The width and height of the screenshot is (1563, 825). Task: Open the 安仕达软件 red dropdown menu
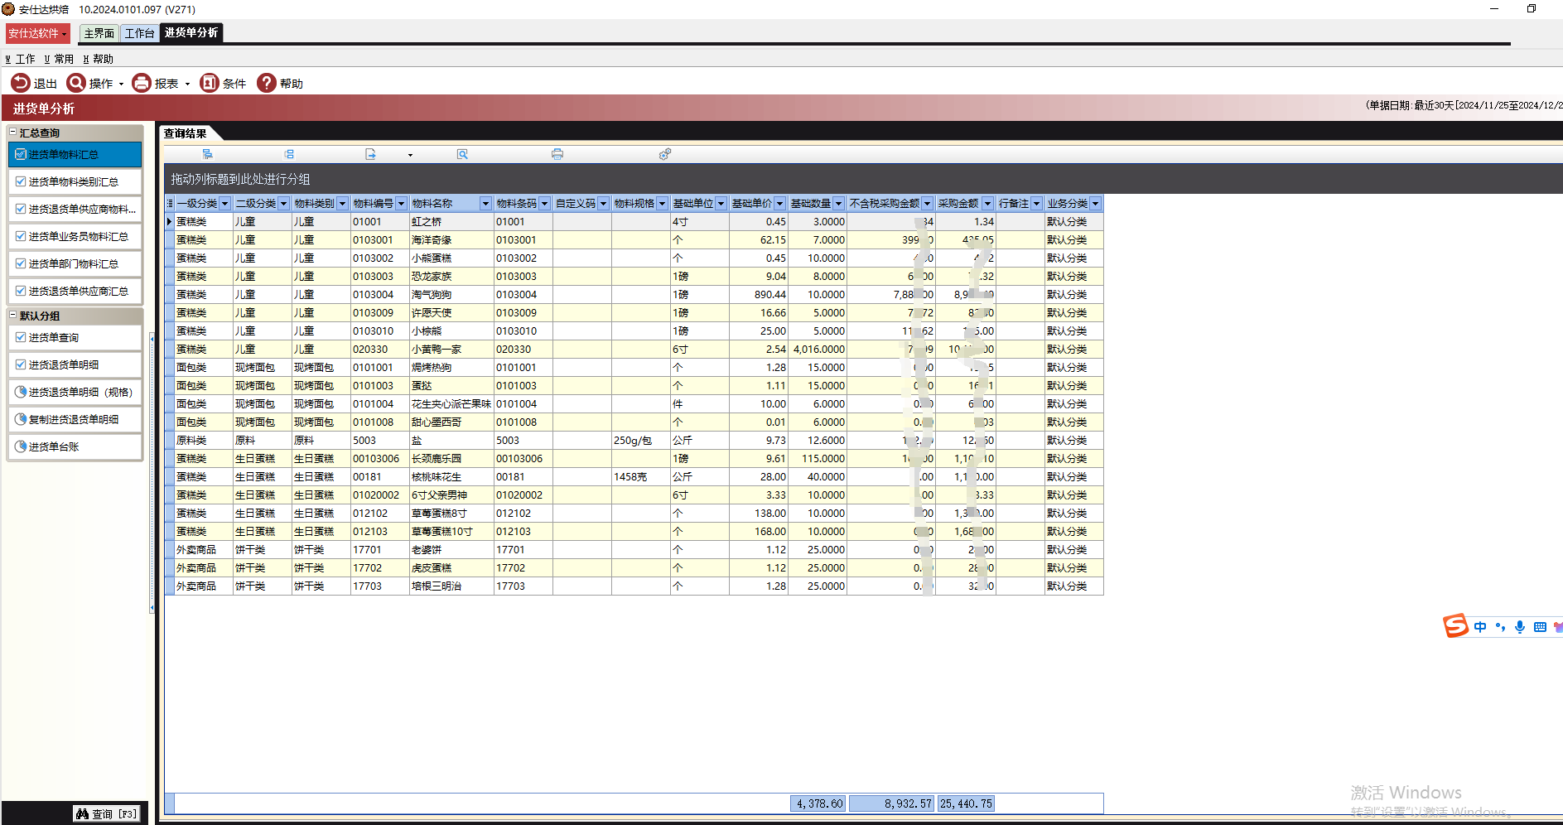pos(38,33)
